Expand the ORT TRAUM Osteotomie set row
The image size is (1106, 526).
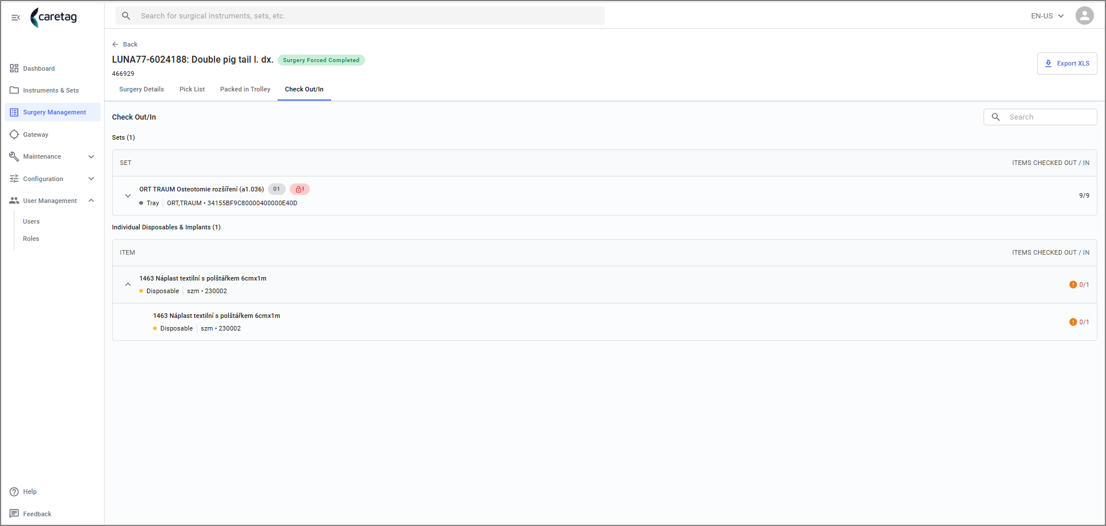[128, 195]
